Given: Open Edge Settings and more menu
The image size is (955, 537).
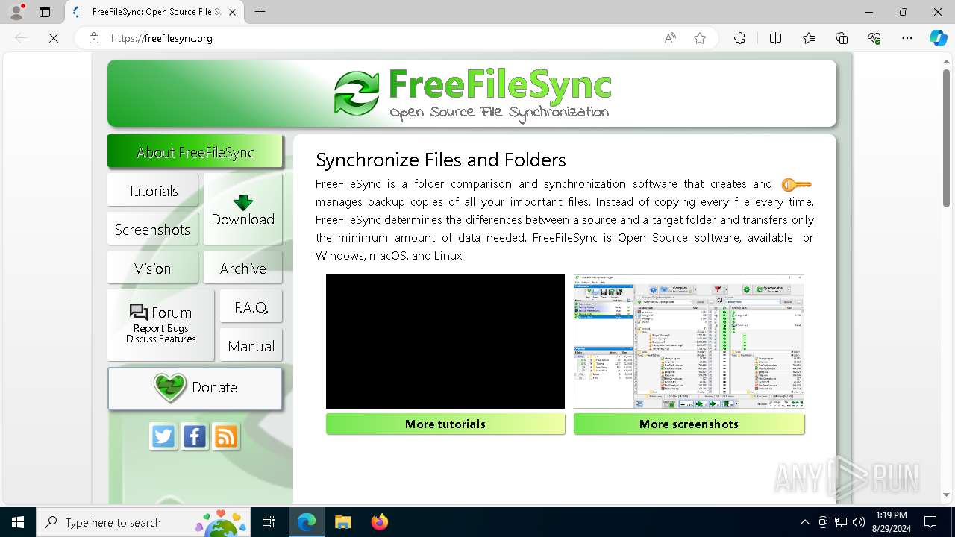Looking at the screenshot, I should (x=907, y=38).
